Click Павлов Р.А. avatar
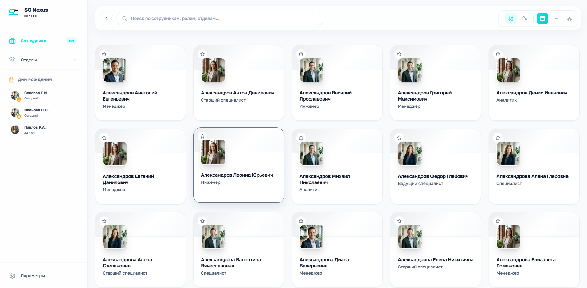The width and height of the screenshot is (587, 288). click(15, 130)
